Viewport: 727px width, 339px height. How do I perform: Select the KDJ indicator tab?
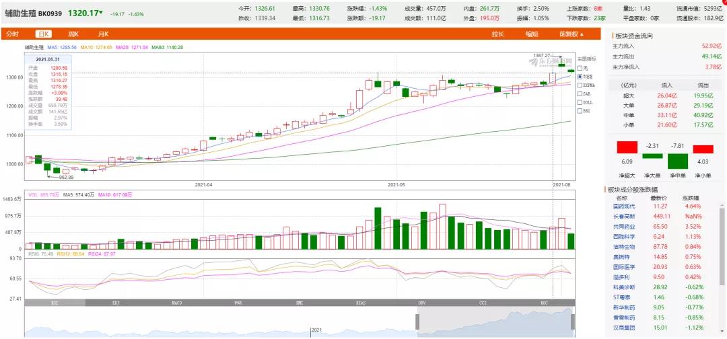[116, 303]
